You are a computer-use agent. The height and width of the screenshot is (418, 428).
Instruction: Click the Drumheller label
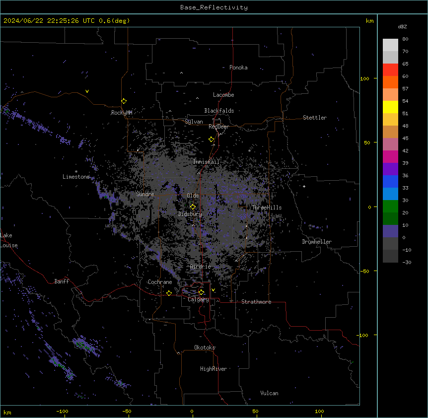317,242
